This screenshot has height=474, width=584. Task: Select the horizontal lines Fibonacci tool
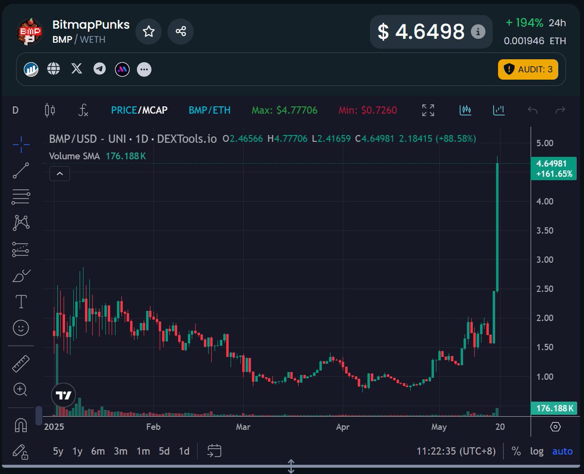click(21, 197)
